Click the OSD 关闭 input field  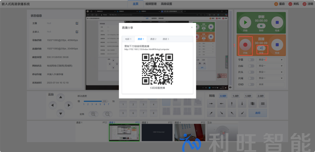270,84
